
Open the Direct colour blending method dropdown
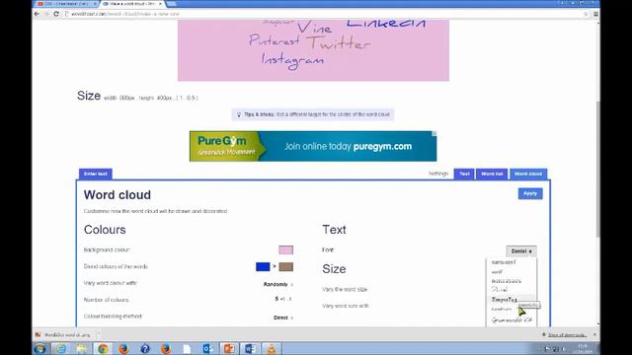click(x=283, y=318)
